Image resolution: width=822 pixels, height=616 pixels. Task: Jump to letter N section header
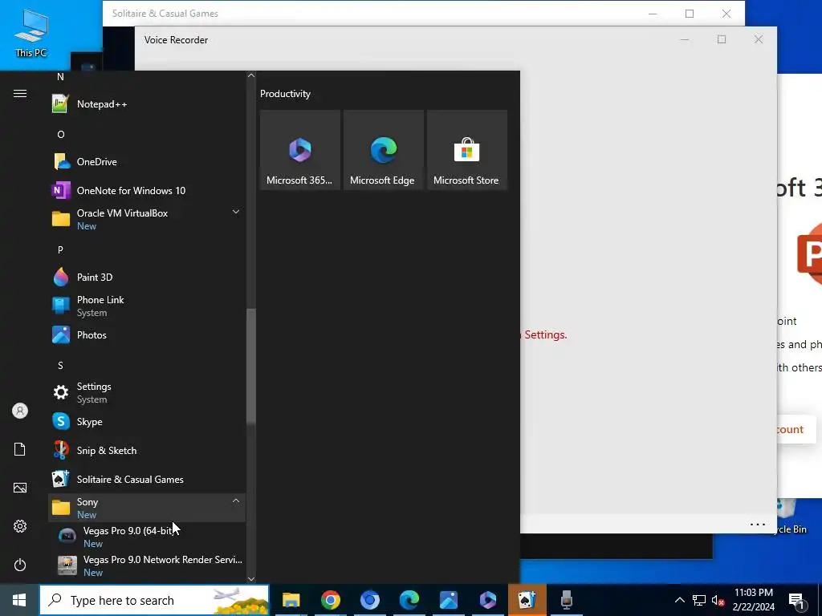[60, 77]
